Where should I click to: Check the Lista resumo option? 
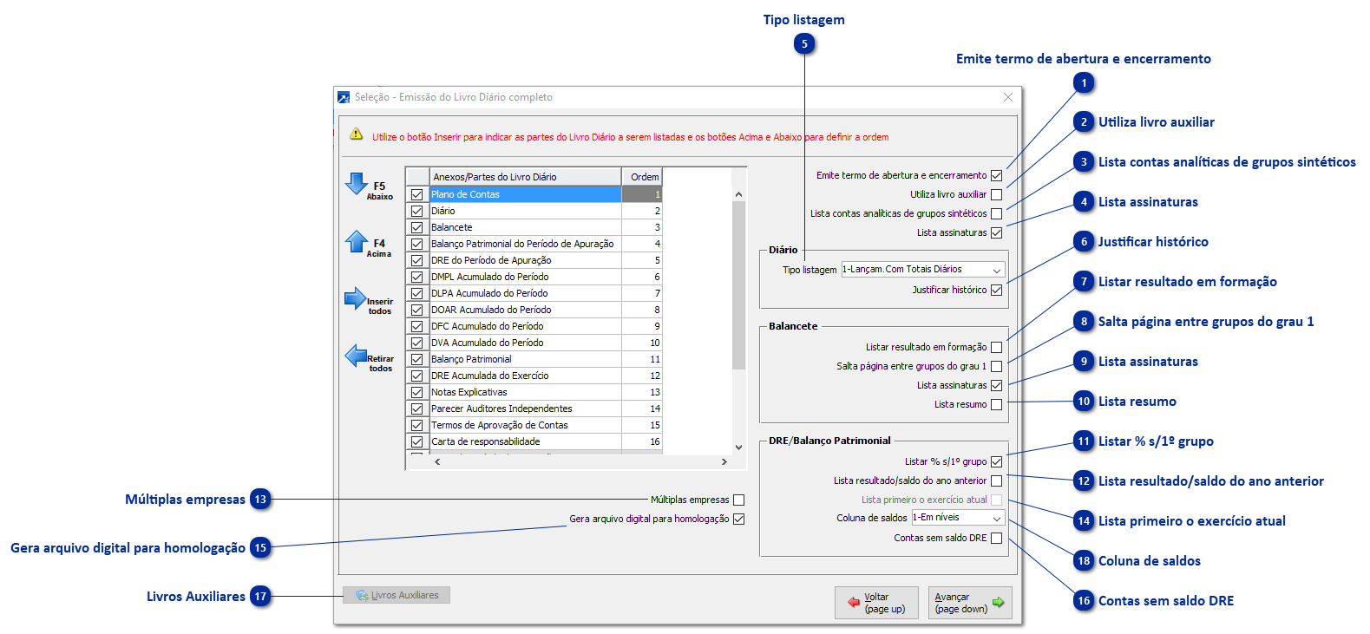(x=996, y=404)
